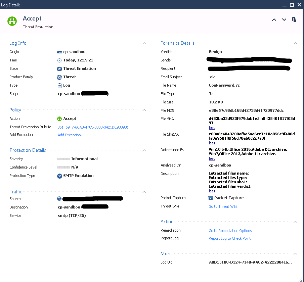Click the Packet Capture archive icon

tap(210, 198)
